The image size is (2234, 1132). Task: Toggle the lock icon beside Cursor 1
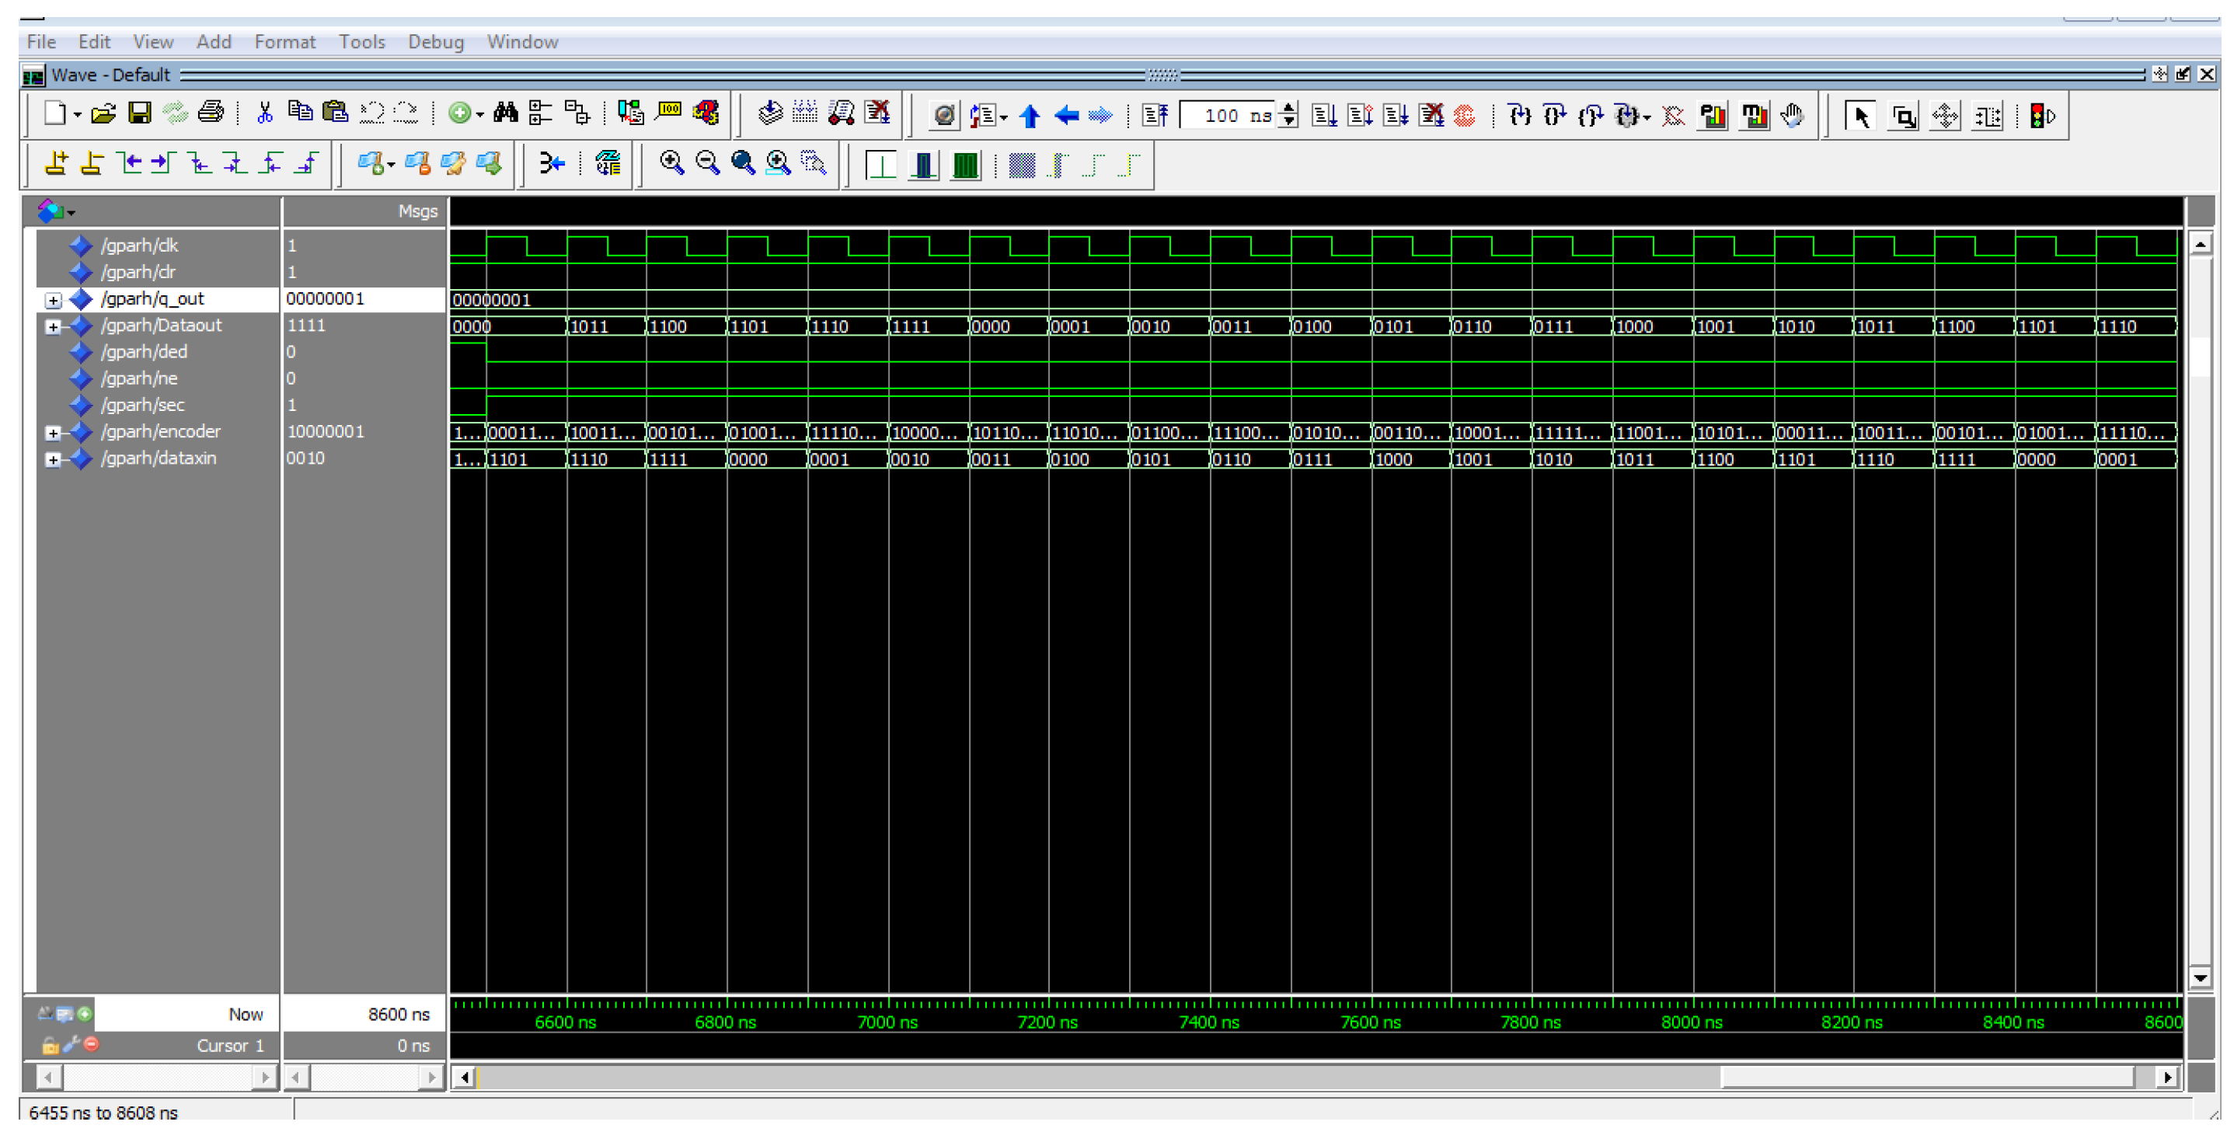tap(51, 1045)
